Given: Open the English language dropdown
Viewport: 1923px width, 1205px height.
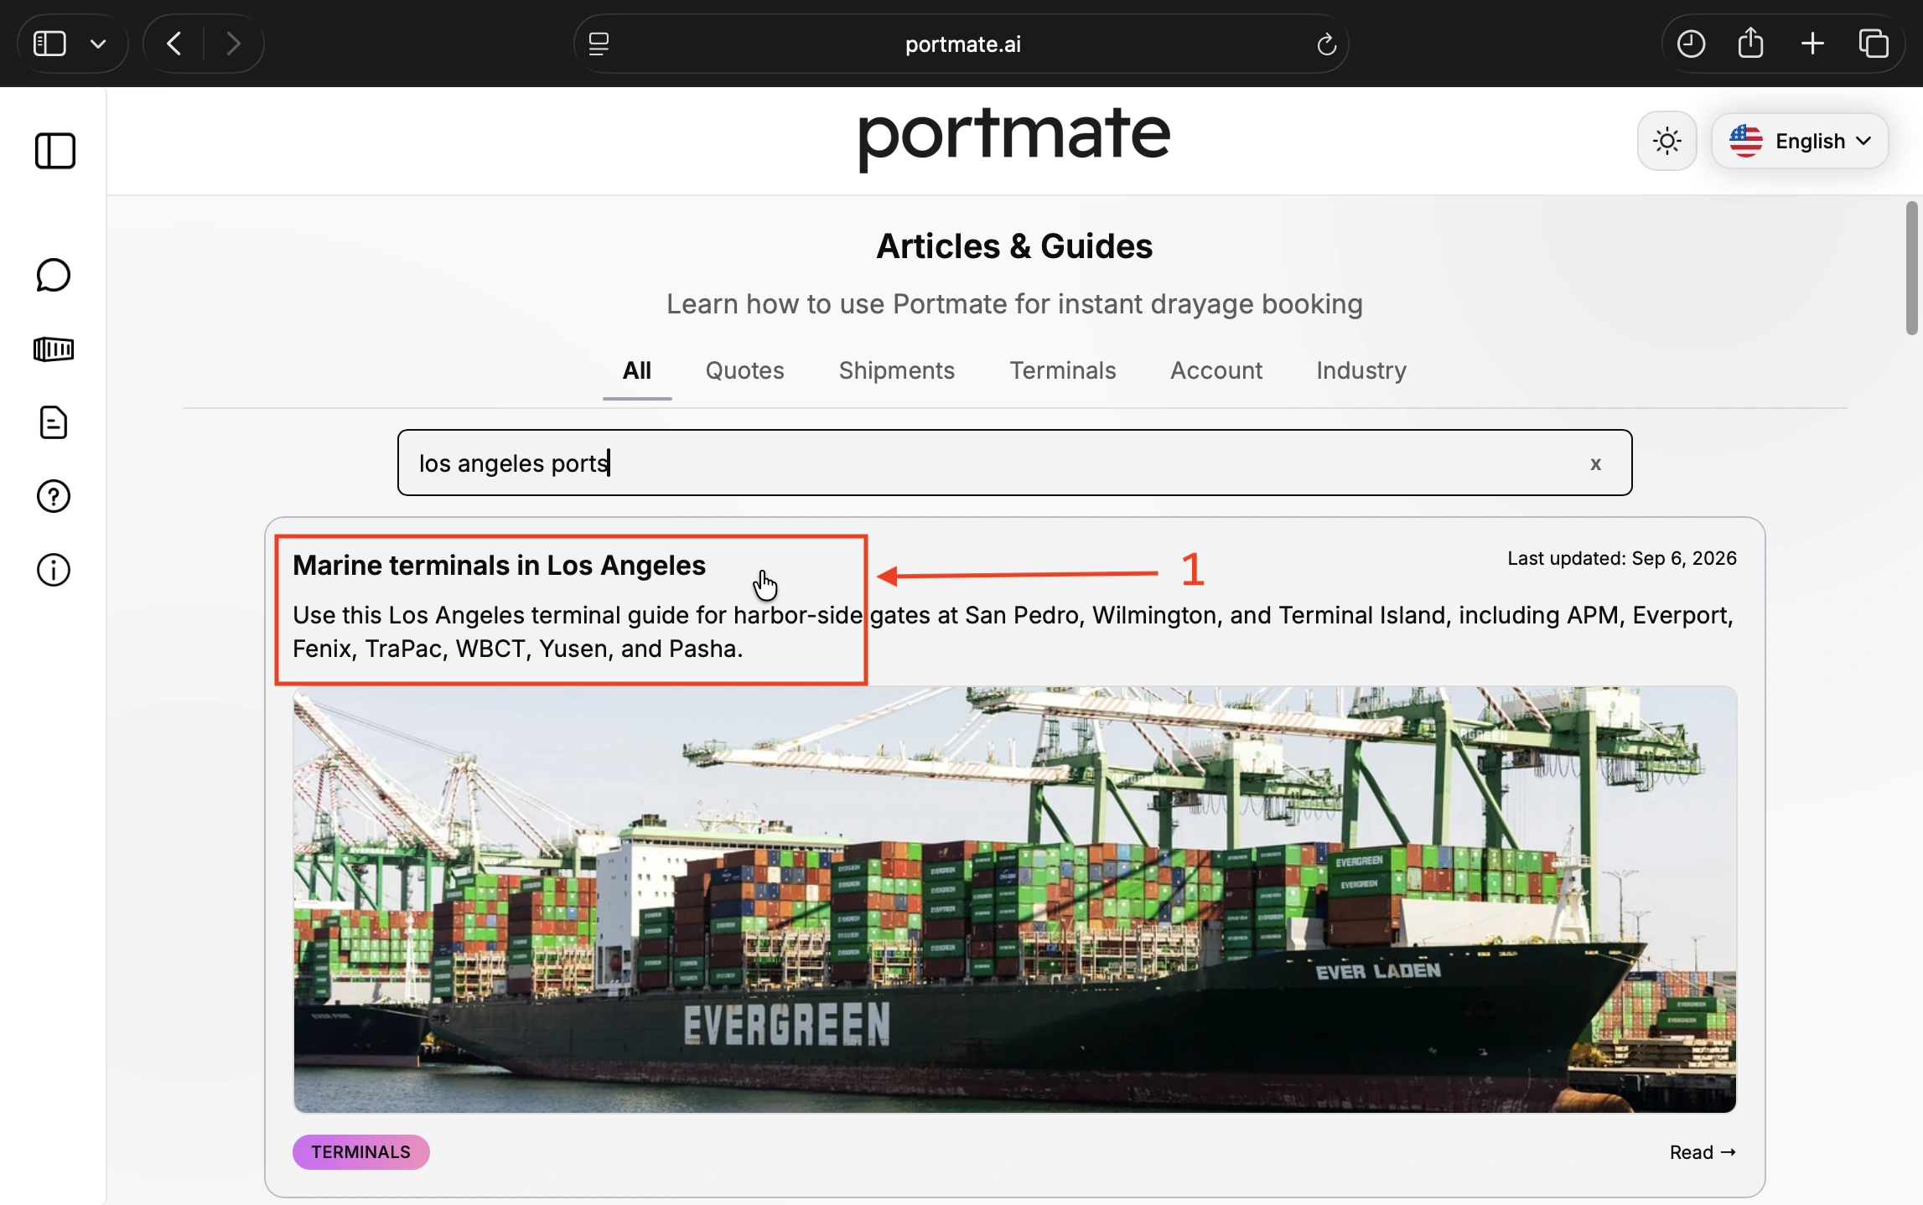Looking at the screenshot, I should 1799,142.
